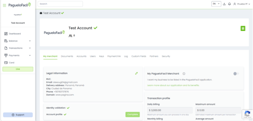The width and height of the screenshot is (253, 121).
Task: Click the green grid view icon
Action: tap(243, 28)
